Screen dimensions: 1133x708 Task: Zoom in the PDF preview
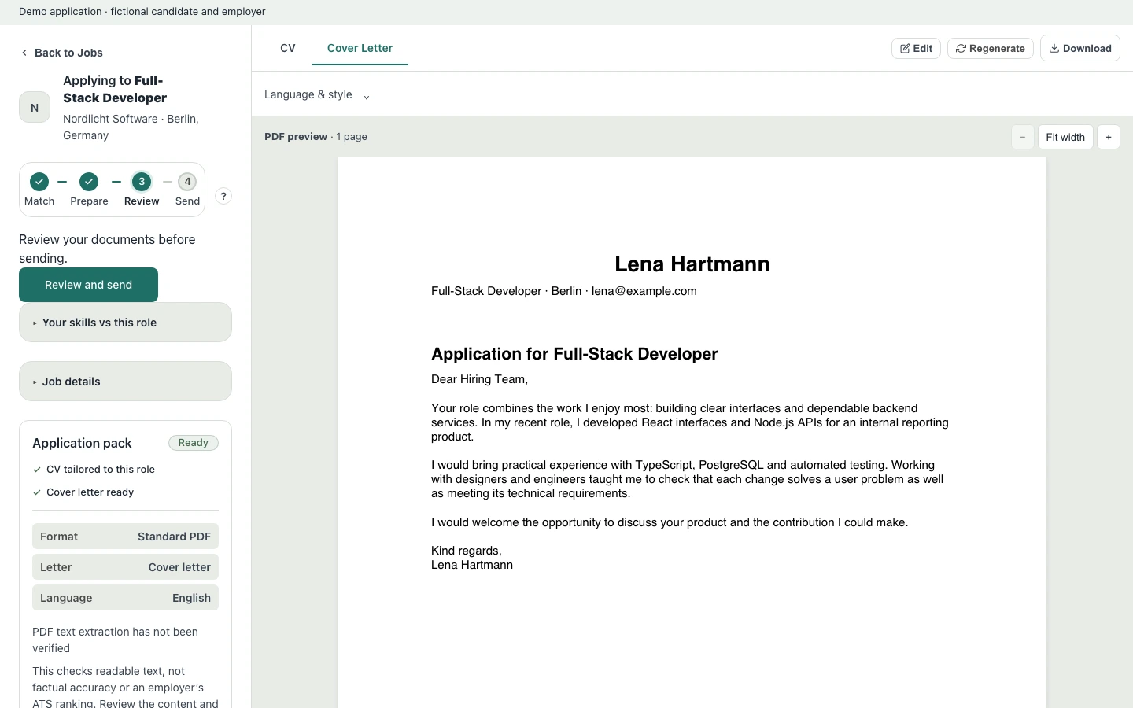1109,137
